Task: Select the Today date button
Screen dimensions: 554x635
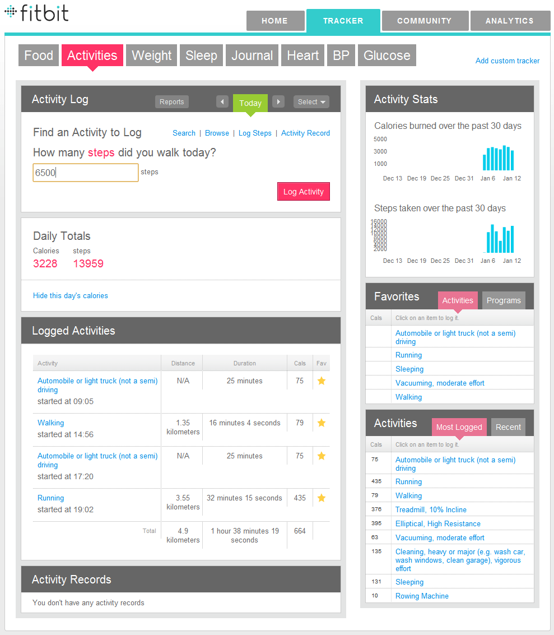Action: coord(250,103)
